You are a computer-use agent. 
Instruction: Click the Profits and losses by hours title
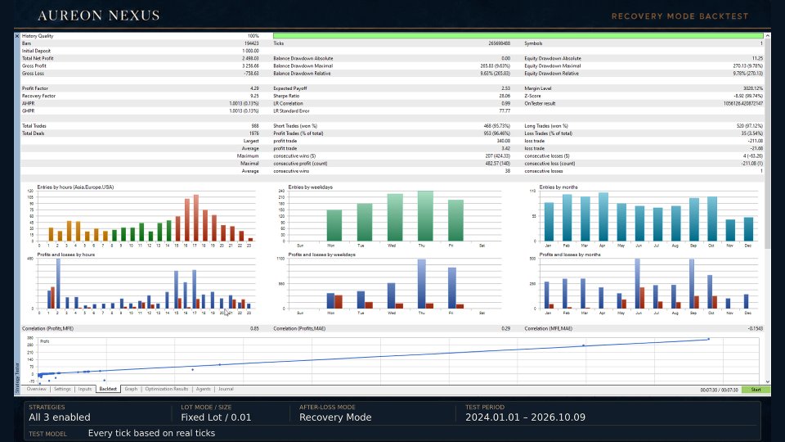65,255
